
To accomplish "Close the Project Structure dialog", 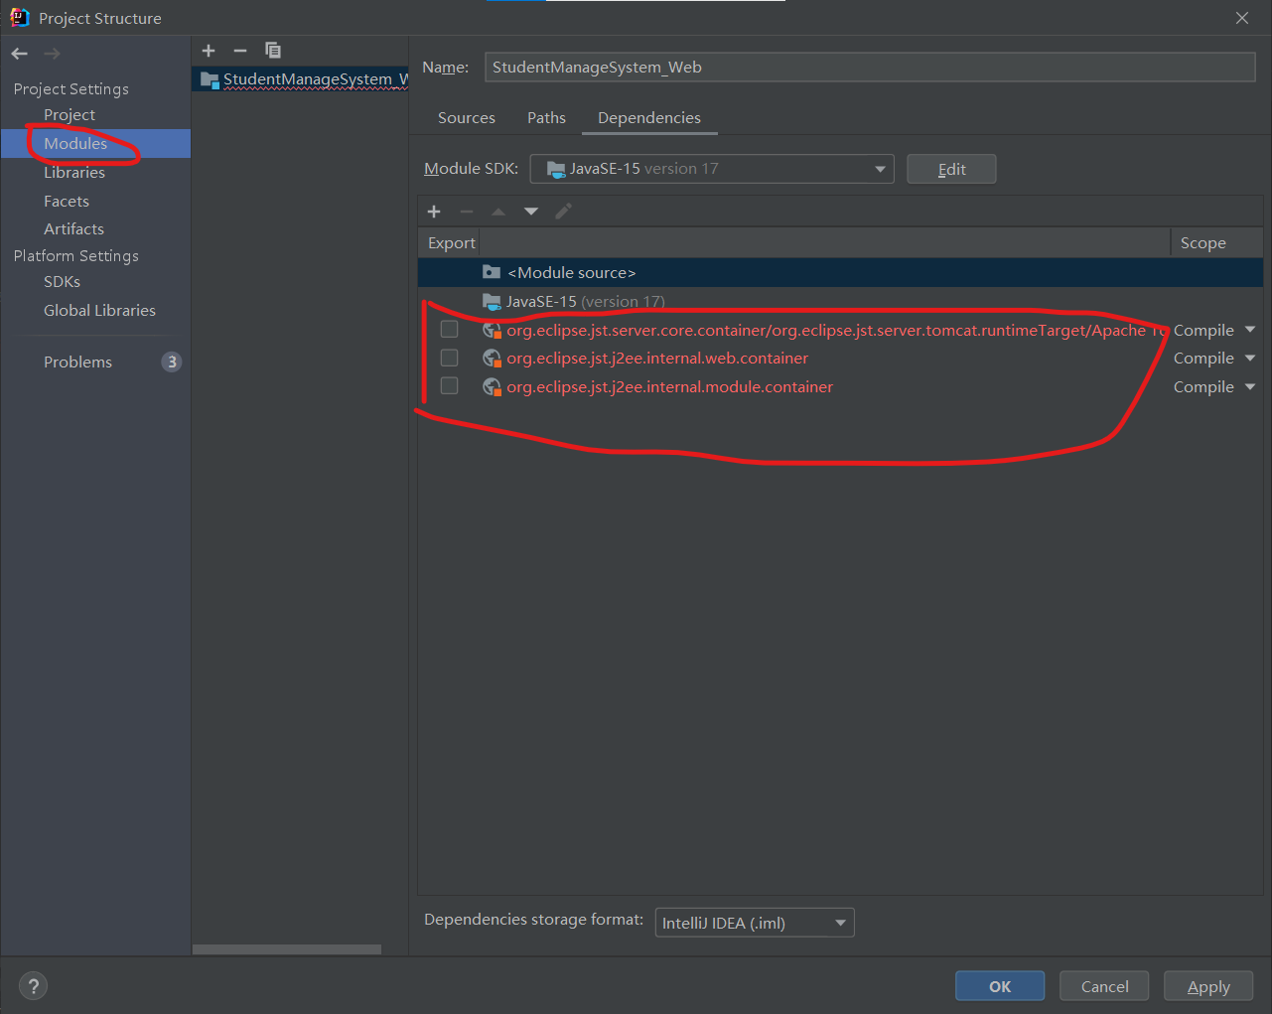I will pos(1242,18).
